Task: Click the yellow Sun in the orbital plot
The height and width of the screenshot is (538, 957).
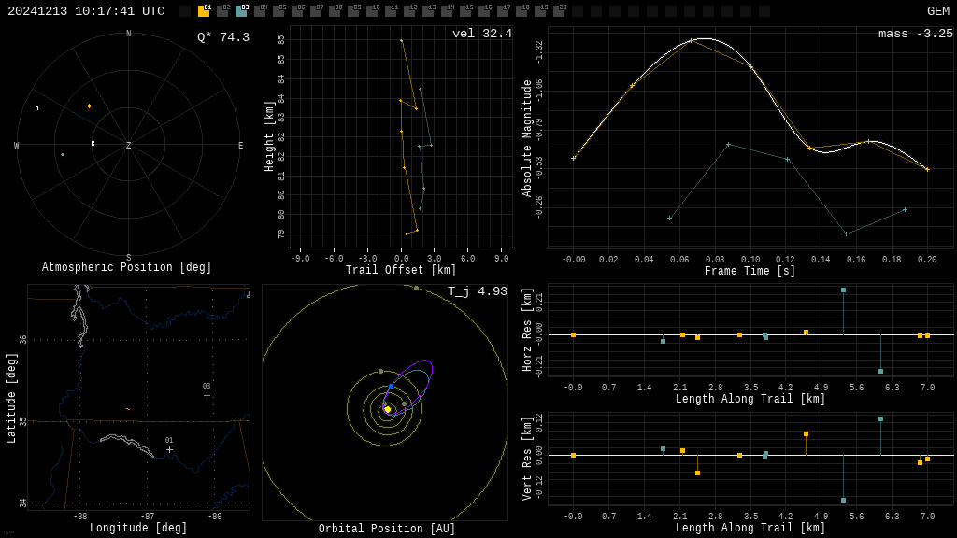Action: 388,409
